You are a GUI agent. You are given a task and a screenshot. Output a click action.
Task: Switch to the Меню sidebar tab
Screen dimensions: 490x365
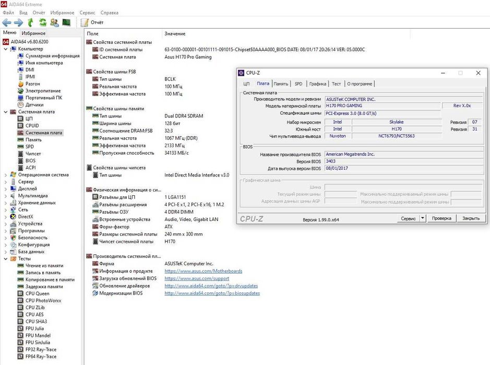pyautogui.click(x=10, y=32)
